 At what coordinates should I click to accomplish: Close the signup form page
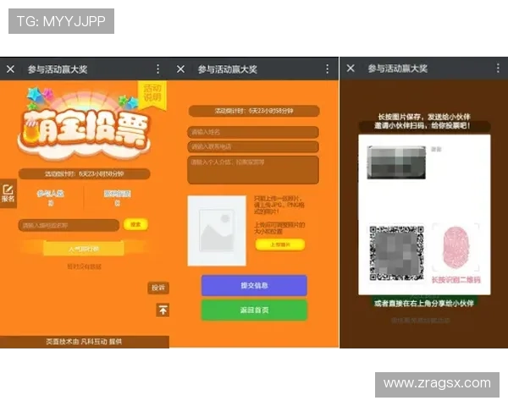[181, 69]
